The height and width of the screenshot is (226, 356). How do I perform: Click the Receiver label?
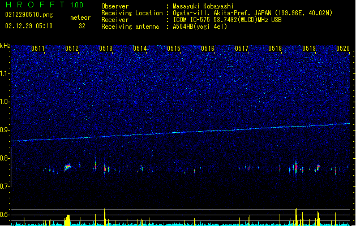pos(115,20)
